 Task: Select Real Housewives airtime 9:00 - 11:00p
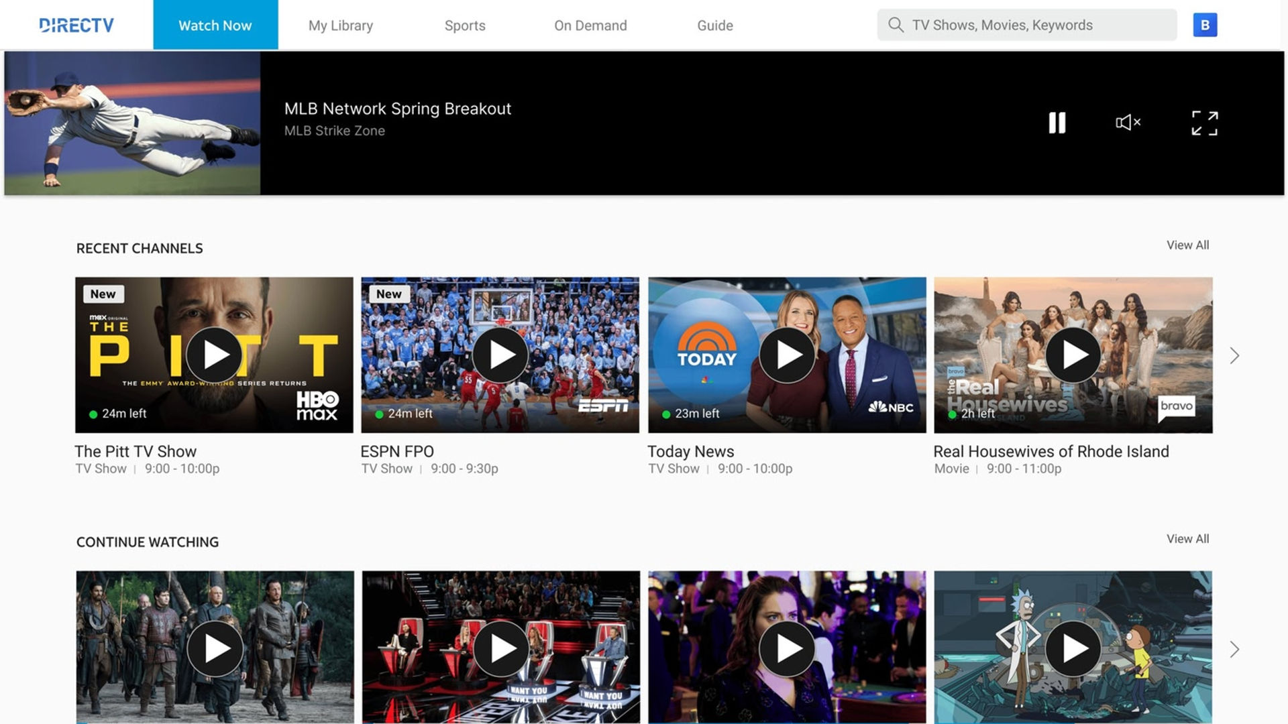click(x=1024, y=469)
